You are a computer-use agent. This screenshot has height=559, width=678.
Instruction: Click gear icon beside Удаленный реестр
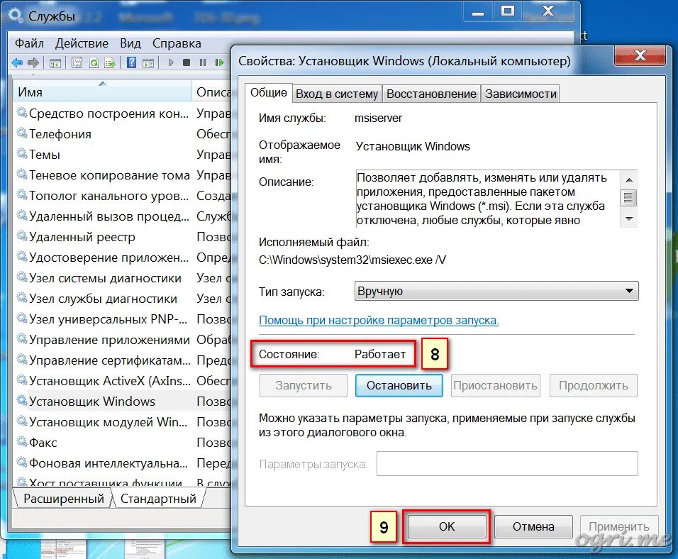pyautogui.click(x=21, y=236)
